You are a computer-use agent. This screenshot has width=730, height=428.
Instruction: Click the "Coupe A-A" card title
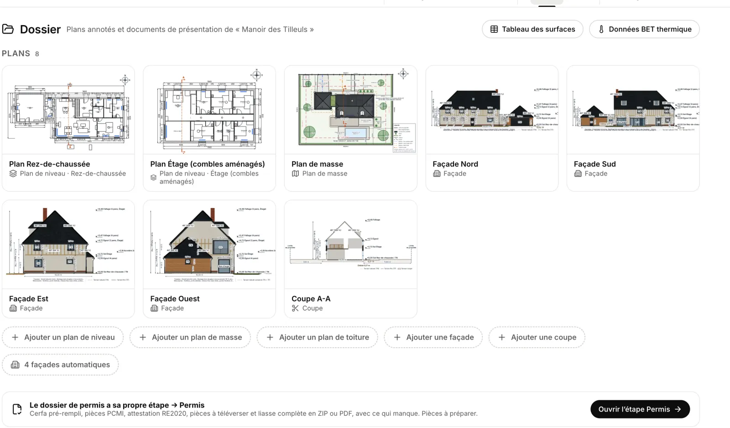coord(311,298)
